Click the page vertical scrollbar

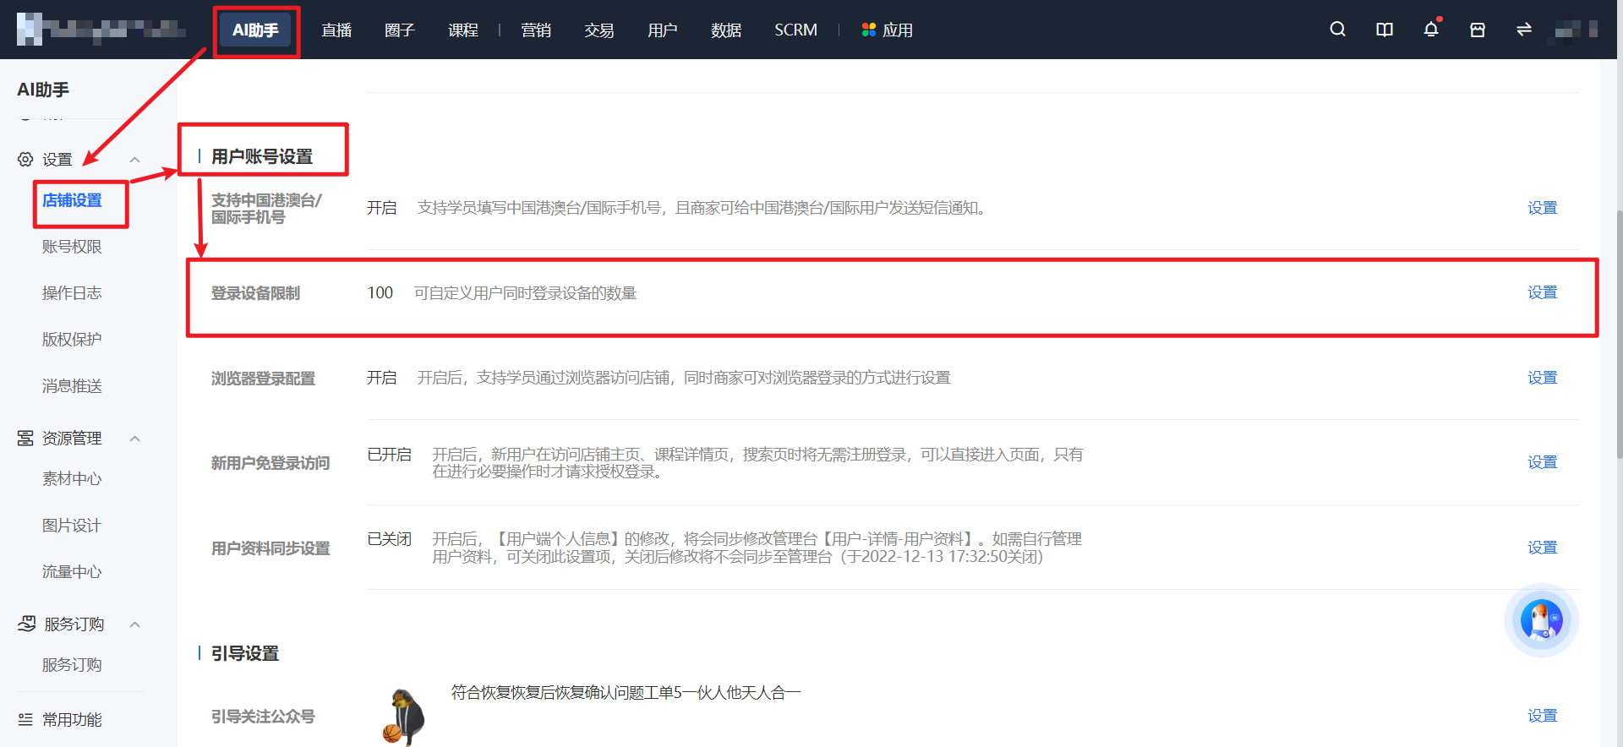[1619, 334]
